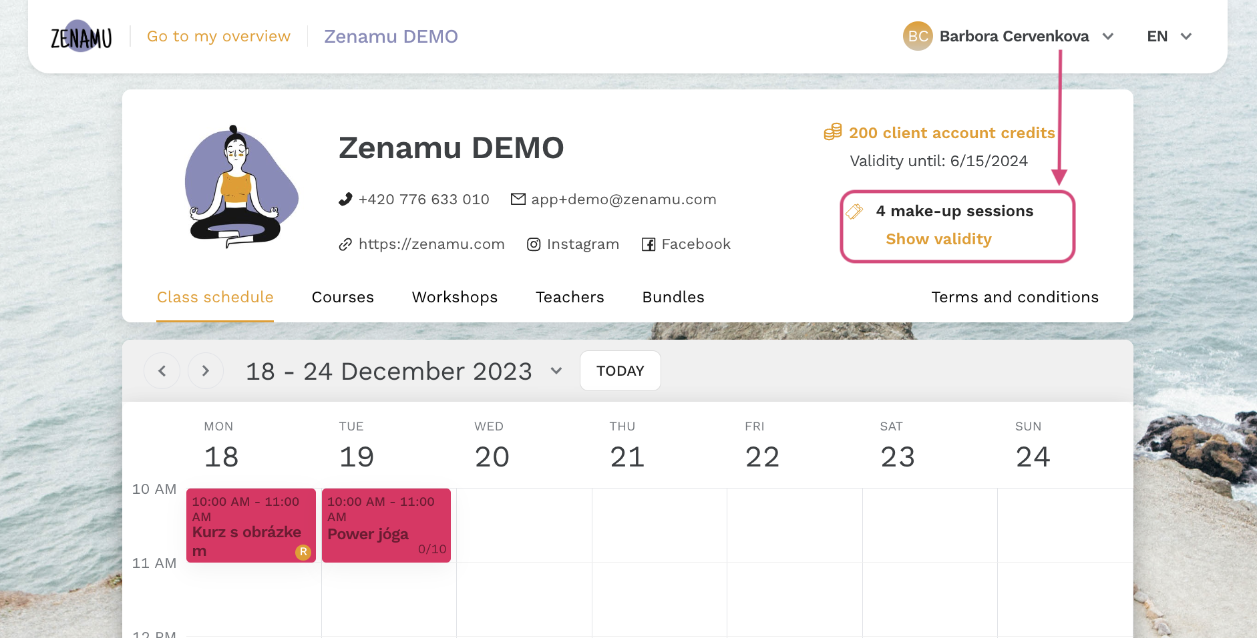Image resolution: width=1257 pixels, height=638 pixels.
Task: Click the make-up sessions ticket icon
Action: click(x=854, y=212)
